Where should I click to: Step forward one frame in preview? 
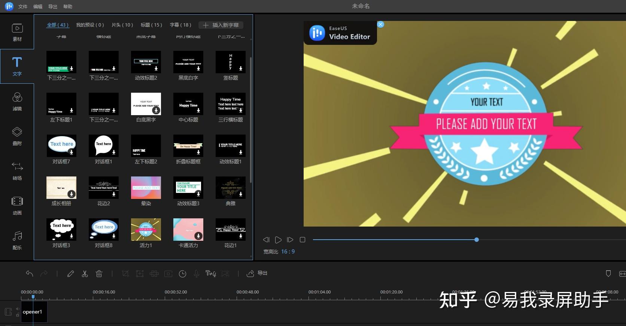tap(290, 240)
